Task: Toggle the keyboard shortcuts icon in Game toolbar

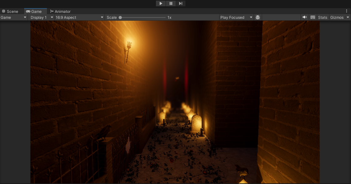Action: [x=312, y=18]
